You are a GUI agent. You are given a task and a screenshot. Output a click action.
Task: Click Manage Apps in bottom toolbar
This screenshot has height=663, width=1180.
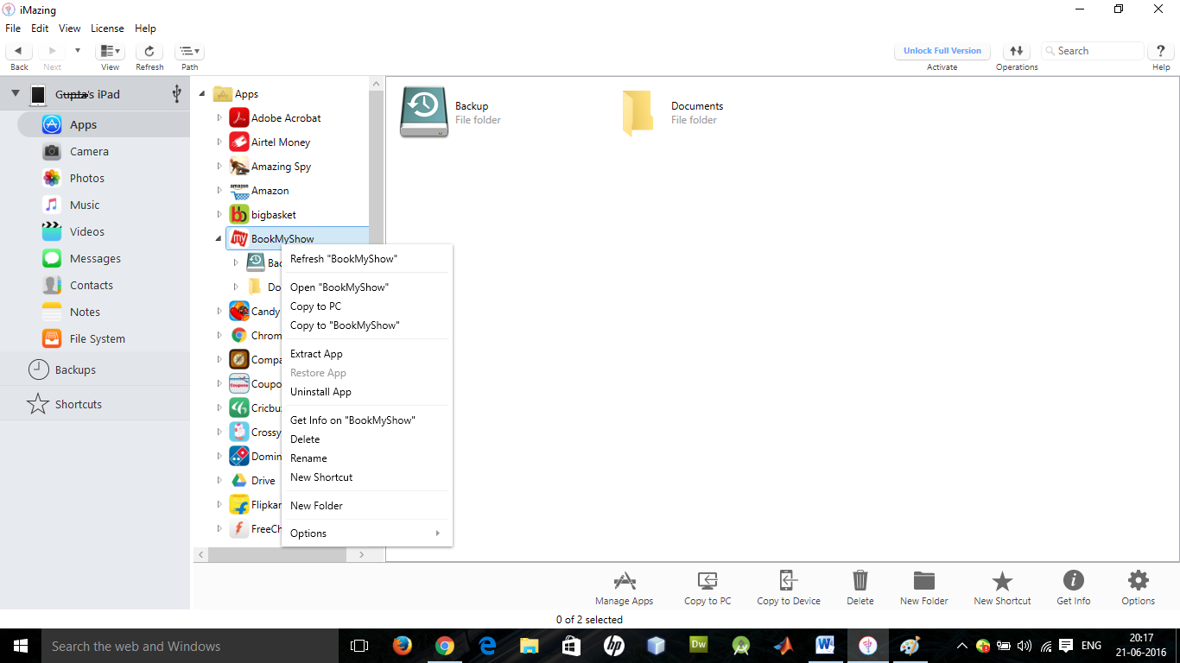(624, 588)
